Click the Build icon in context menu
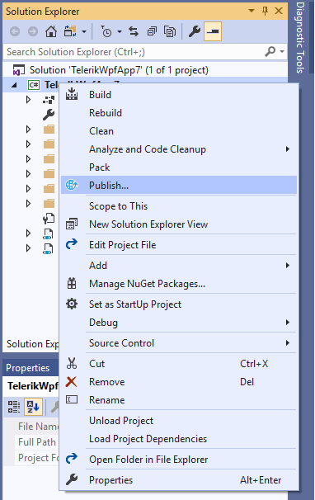This screenshot has height=500, width=315. tap(72, 94)
